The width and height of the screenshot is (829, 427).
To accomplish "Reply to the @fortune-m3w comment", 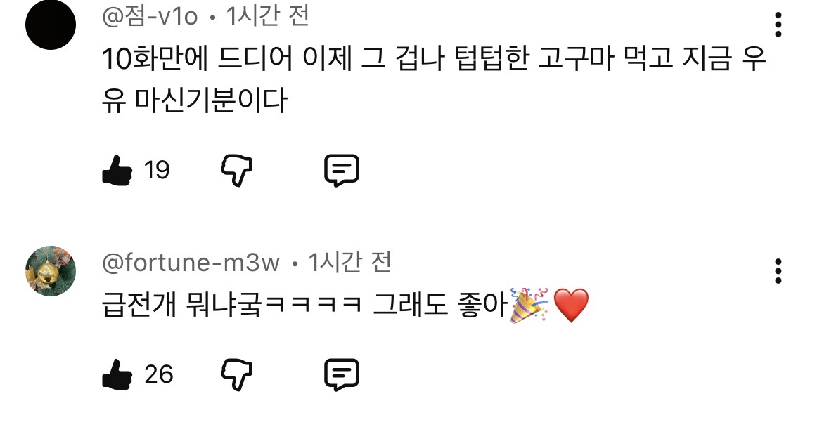I will (342, 375).
